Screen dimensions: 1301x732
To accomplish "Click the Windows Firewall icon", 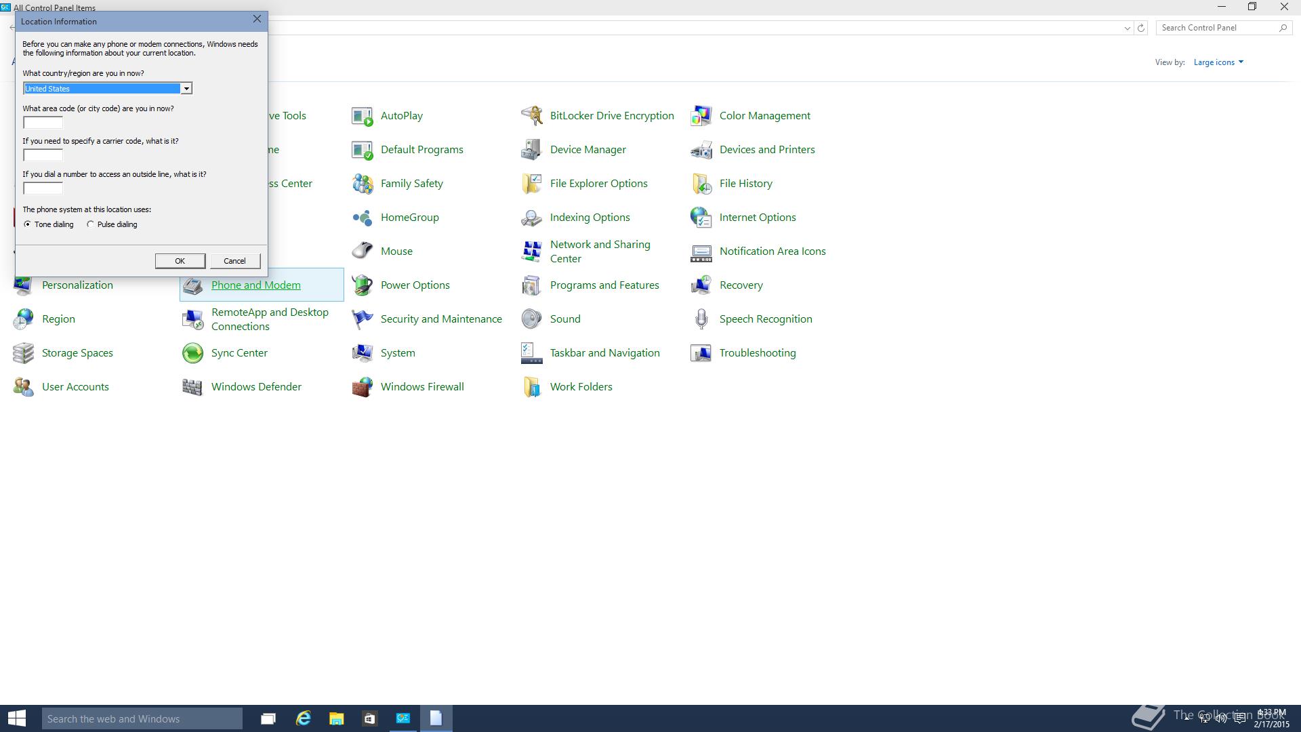I will coord(363,387).
